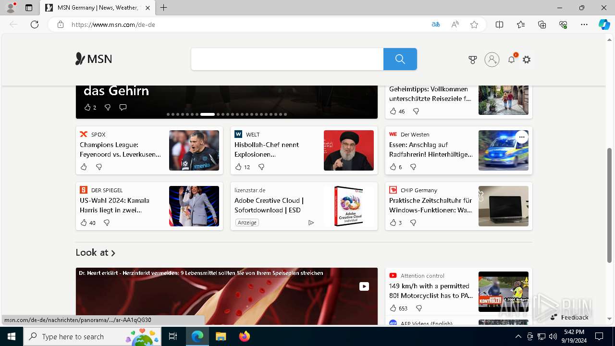Toggle read aloud in address bar

(x=455, y=25)
